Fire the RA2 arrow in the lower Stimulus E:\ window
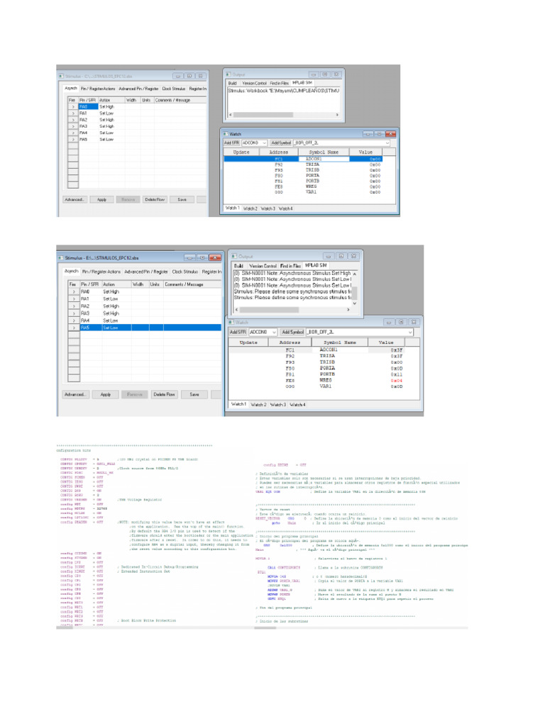Image resolution: width=545 pixels, height=726 pixels. 74,306
